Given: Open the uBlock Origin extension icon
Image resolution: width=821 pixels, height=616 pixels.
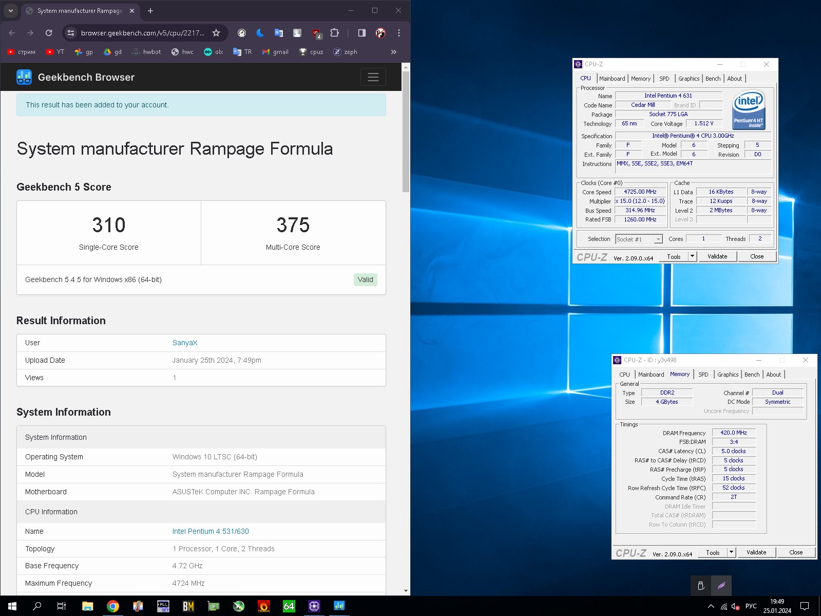Looking at the screenshot, I should pos(316,33).
